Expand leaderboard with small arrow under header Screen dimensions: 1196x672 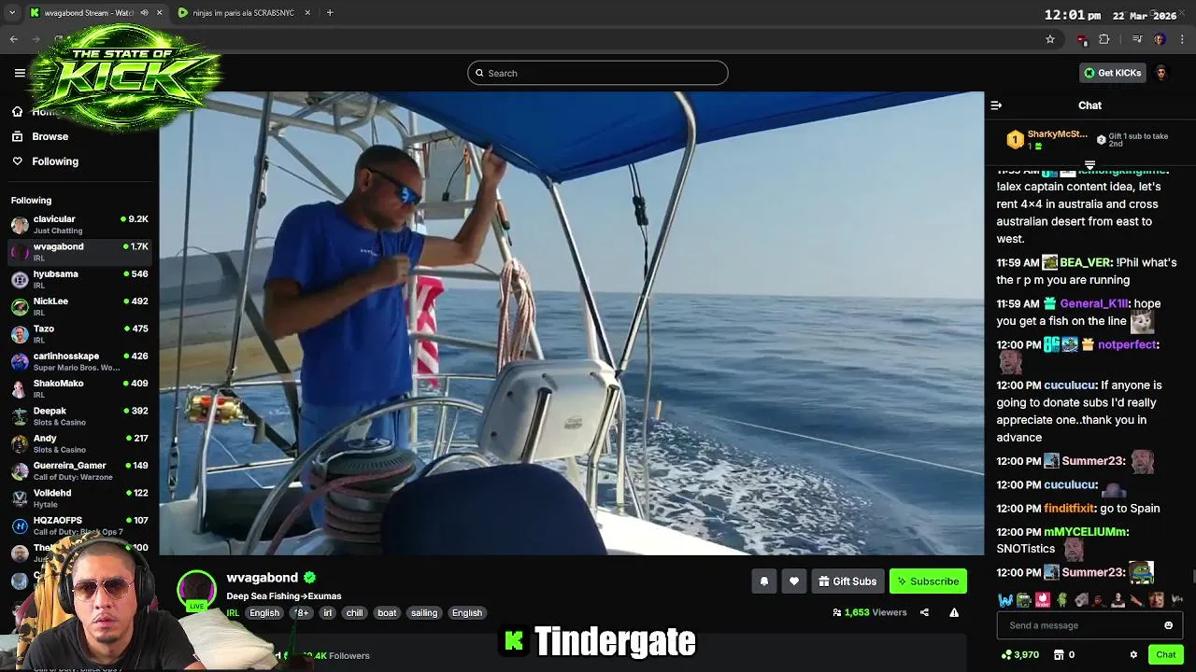tap(1089, 165)
